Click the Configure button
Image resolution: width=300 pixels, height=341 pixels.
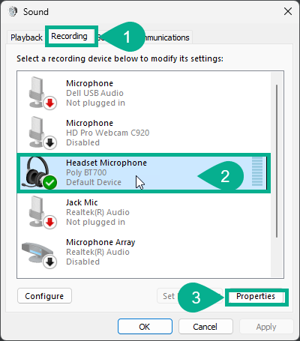pyautogui.click(x=44, y=296)
